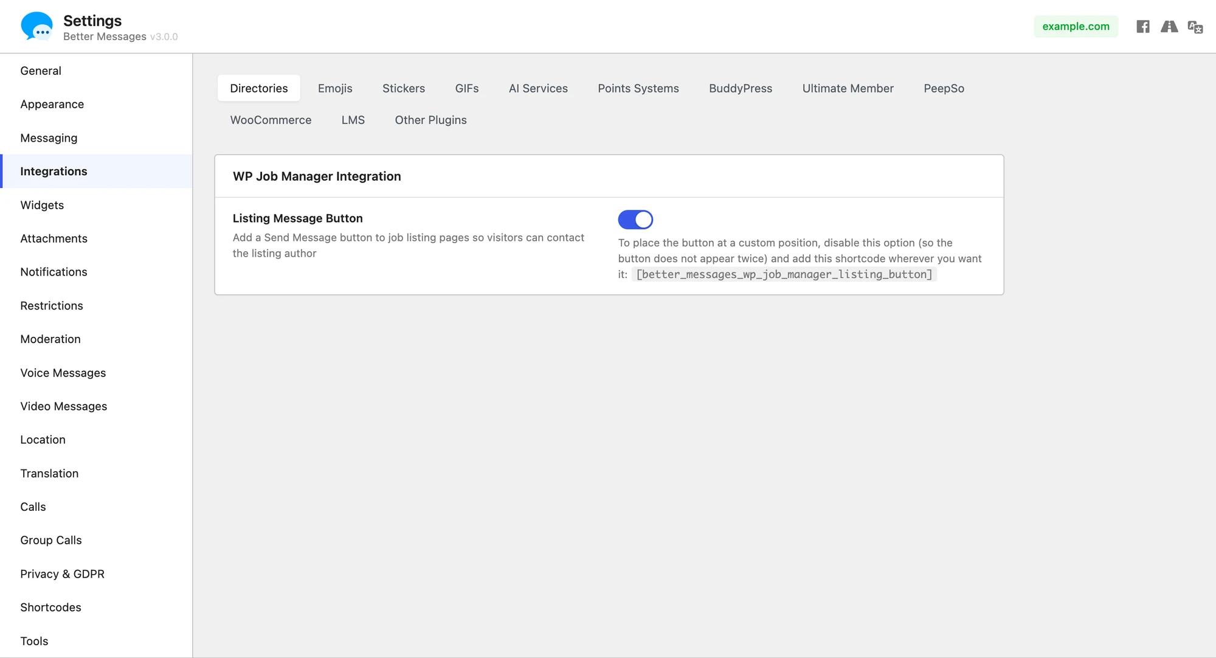Viewport: 1216px width, 658px height.
Task: Click the Listing Message Button label
Action: tap(297, 218)
